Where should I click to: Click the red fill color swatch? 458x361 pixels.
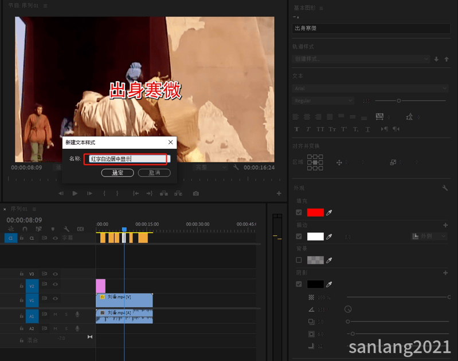click(315, 212)
